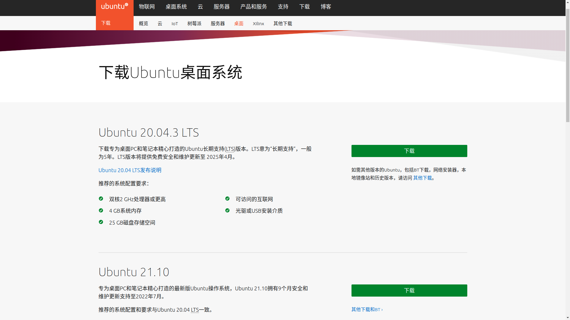570x320 pixels.
Task: Click checkmark icon beside 可访问的互联网
Action: (x=227, y=199)
